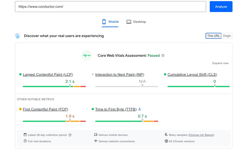Open Largest Contentful Paint (LCP) link
The width and height of the screenshot is (247, 152).
pyautogui.click(x=48, y=74)
